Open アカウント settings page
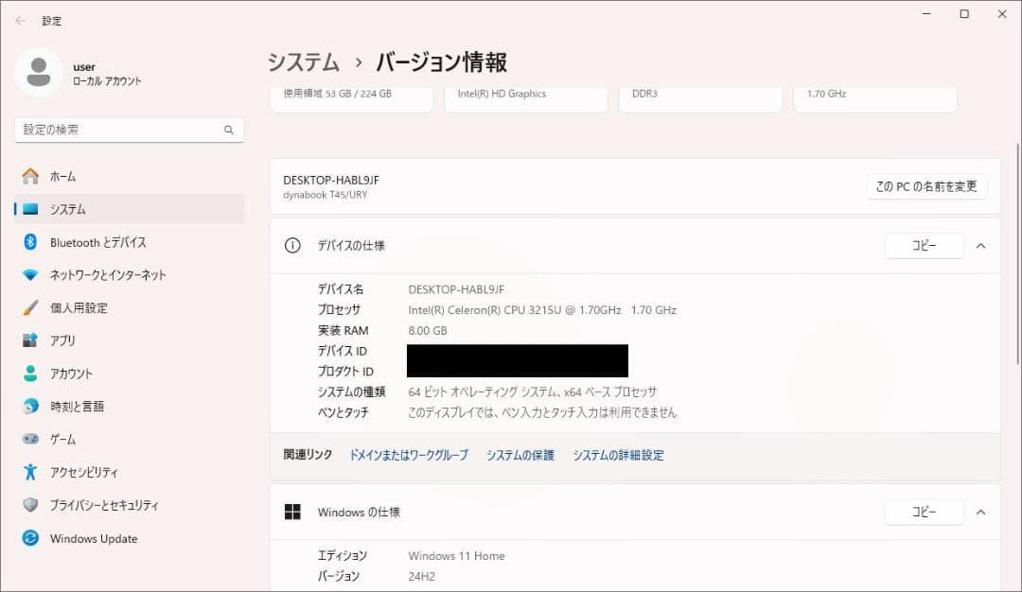The height and width of the screenshot is (592, 1022). pyautogui.click(x=129, y=374)
